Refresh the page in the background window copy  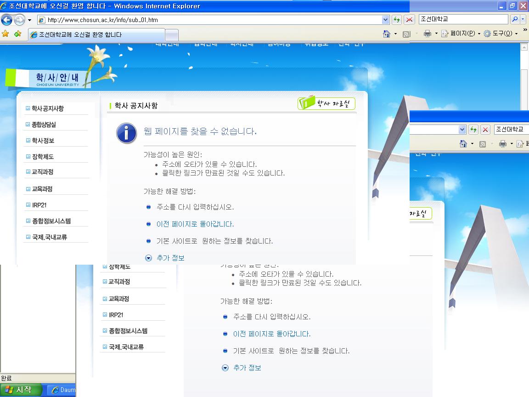(x=473, y=130)
